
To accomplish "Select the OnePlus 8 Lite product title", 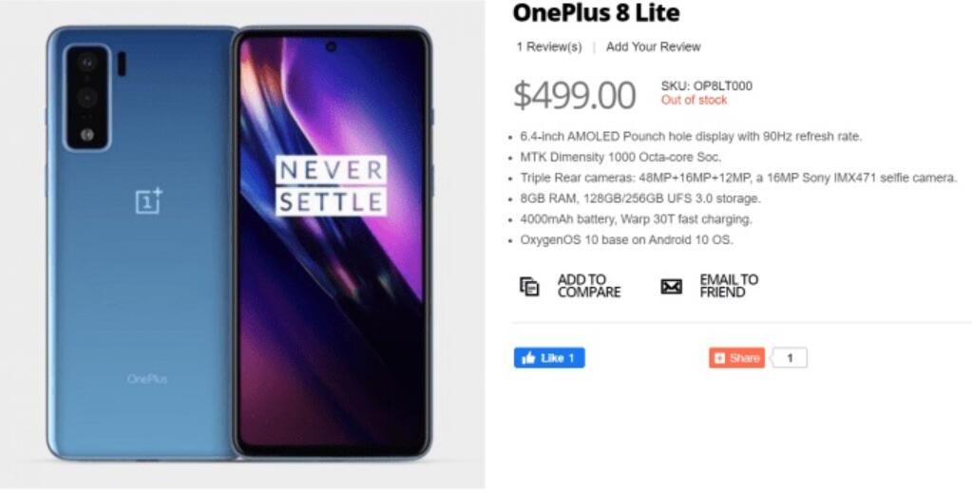I will [x=596, y=12].
